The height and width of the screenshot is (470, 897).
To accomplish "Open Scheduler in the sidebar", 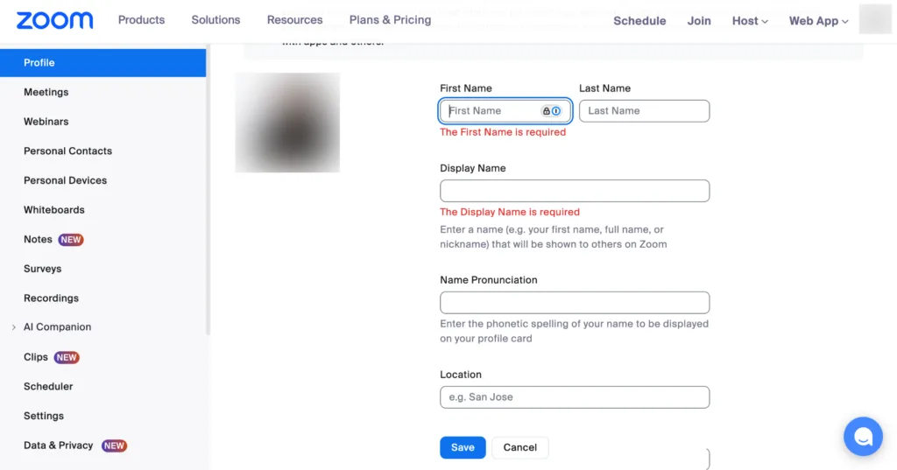I will tap(48, 387).
